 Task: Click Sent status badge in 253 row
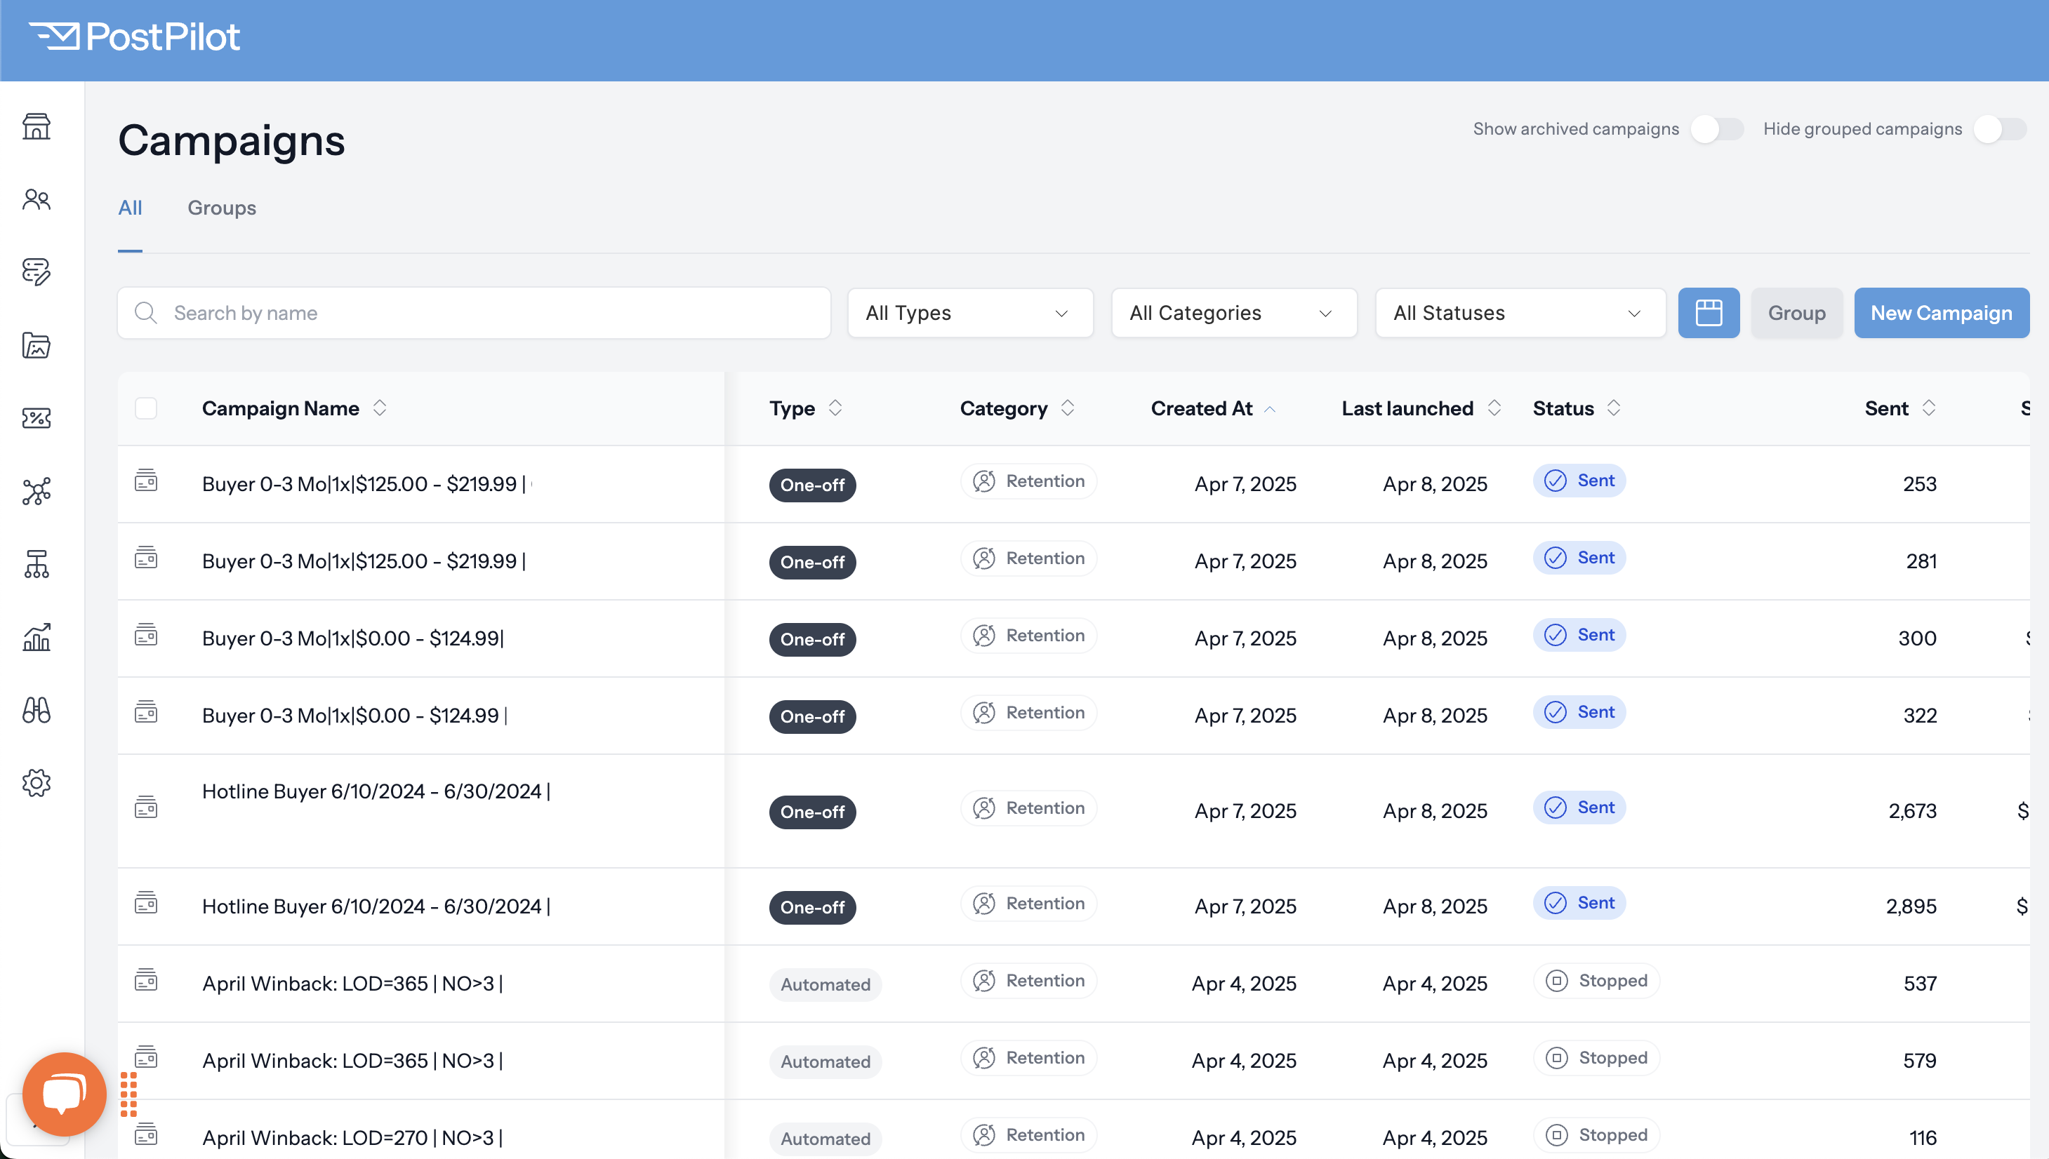tap(1579, 481)
